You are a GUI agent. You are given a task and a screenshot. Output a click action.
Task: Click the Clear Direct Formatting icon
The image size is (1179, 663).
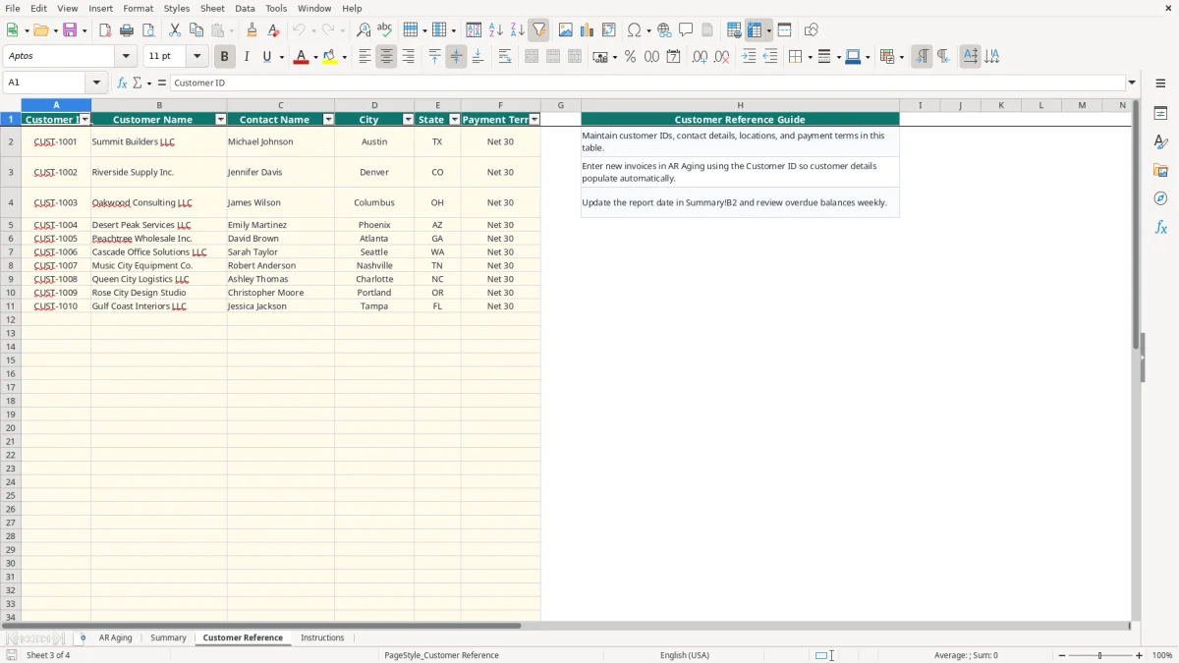(x=274, y=30)
